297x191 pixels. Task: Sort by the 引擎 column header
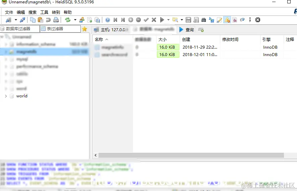click(272, 40)
